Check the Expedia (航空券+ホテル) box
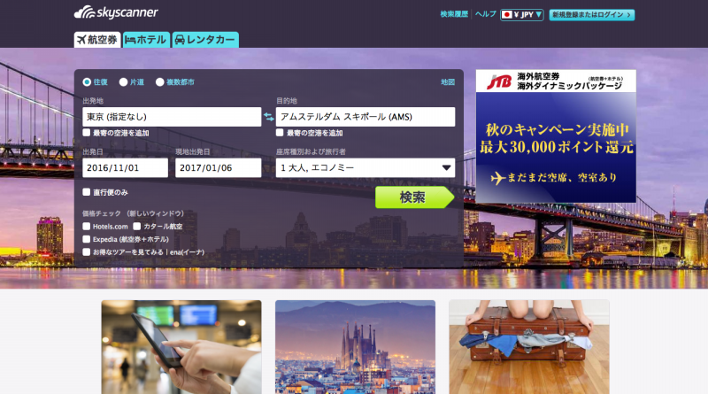 click(87, 239)
